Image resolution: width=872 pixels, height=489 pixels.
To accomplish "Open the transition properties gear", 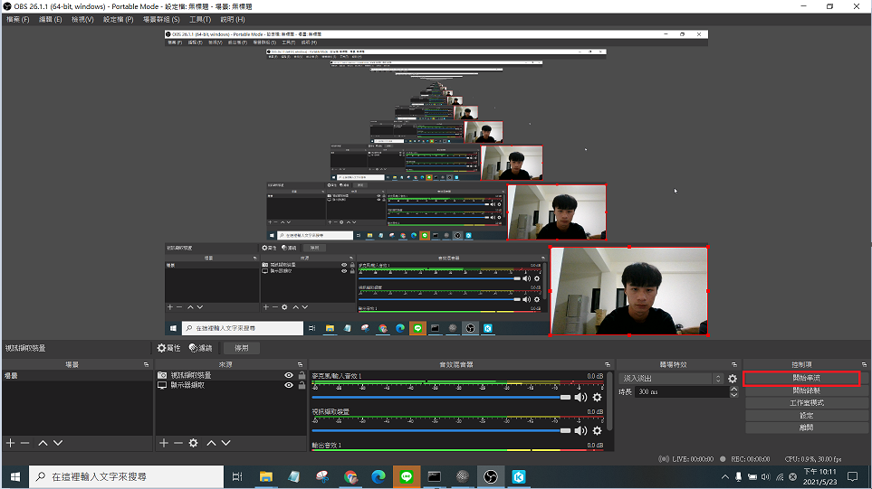I will pos(733,379).
